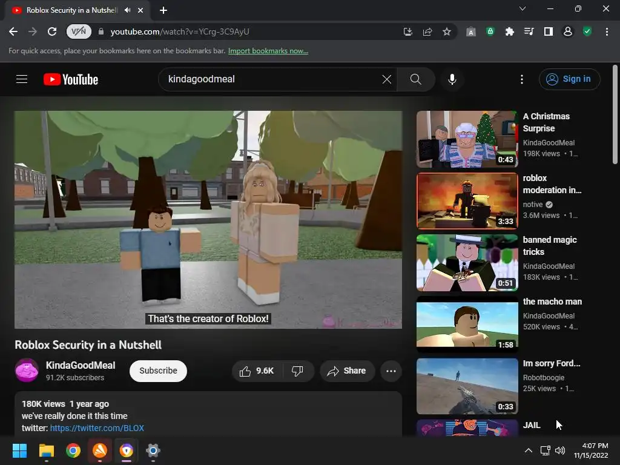Open KindaGoodMeal channel name link
Image resolution: width=620 pixels, height=465 pixels.
pyautogui.click(x=81, y=365)
